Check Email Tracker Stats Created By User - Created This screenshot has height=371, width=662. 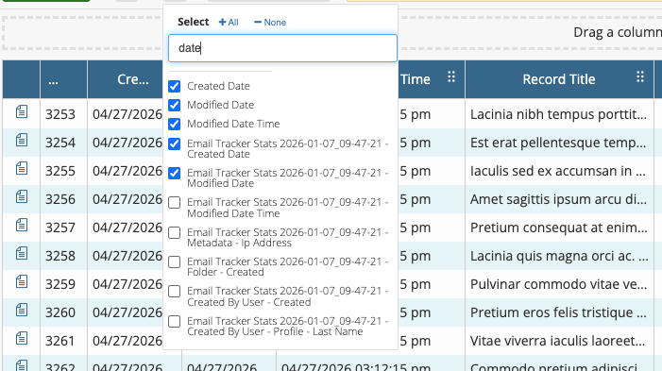coord(175,291)
